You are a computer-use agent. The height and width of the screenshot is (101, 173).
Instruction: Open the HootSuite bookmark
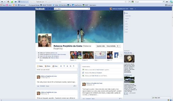tap(63, 5)
